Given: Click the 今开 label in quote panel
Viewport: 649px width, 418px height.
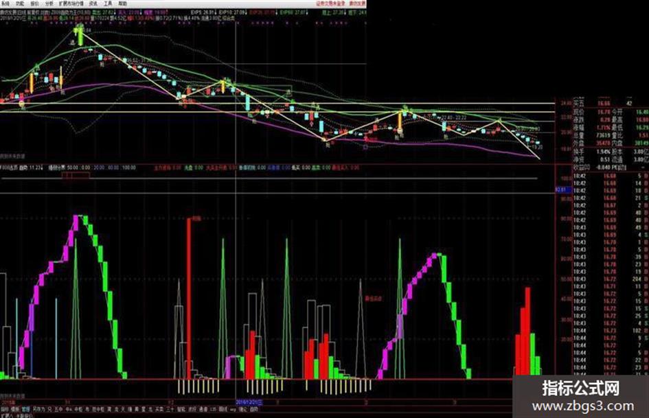Looking at the screenshot, I should tap(617, 112).
